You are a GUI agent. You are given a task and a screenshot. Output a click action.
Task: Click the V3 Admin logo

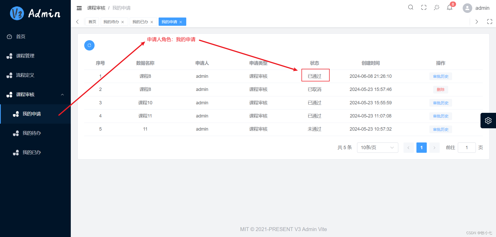click(35, 13)
